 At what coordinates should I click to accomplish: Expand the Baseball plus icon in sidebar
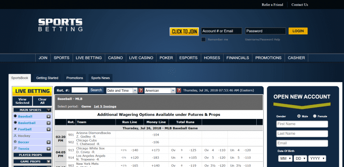point(49,117)
